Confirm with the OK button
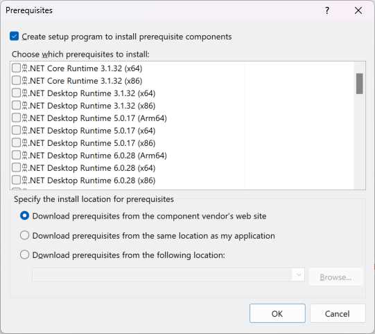Screen dimensions: 375x334 [277, 313]
